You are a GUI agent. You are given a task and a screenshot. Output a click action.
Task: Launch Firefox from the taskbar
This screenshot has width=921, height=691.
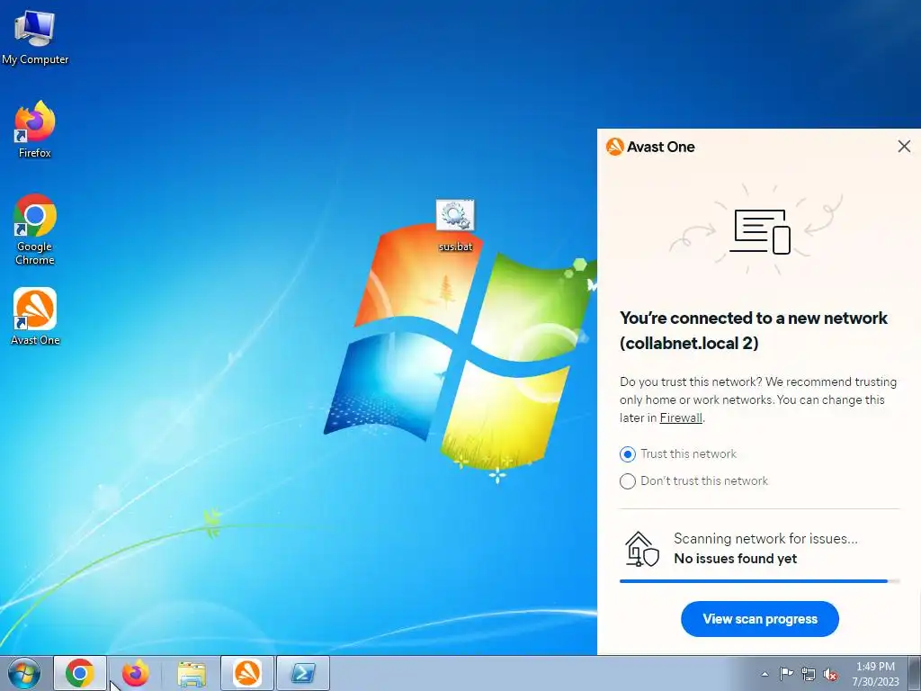(136, 673)
